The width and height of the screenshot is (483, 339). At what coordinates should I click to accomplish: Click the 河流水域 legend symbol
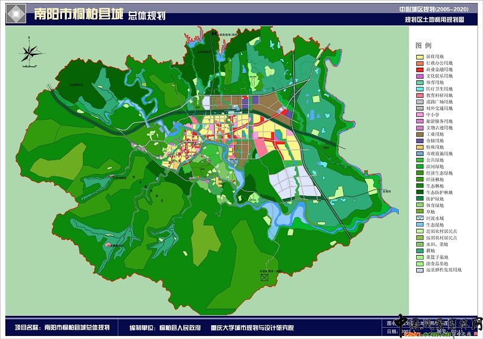point(420,218)
